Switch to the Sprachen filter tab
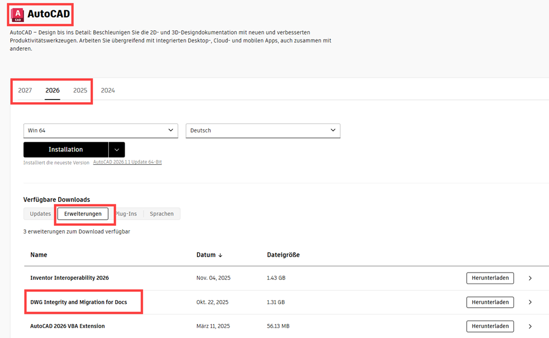Viewport: 549px width, 338px height. tap(162, 214)
